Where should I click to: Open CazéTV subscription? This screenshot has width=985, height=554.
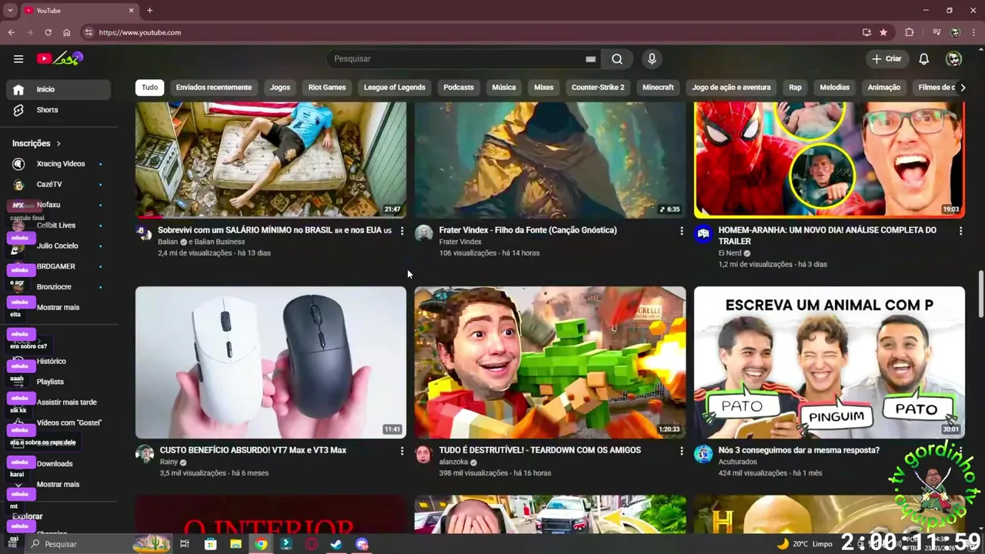(58, 185)
